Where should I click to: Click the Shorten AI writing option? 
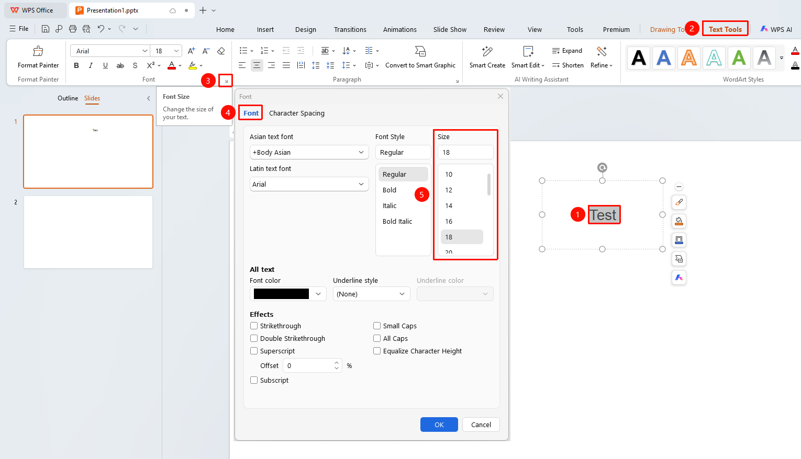click(568, 65)
